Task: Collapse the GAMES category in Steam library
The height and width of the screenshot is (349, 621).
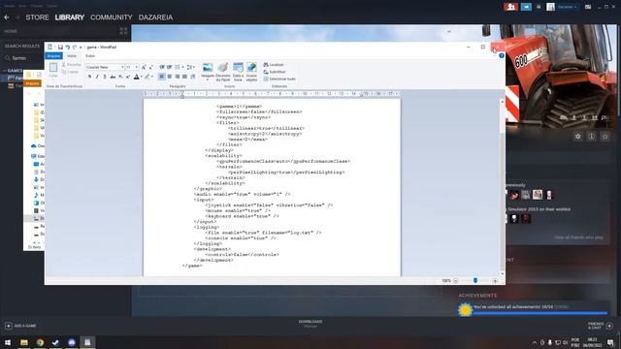Action: (x=5, y=71)
